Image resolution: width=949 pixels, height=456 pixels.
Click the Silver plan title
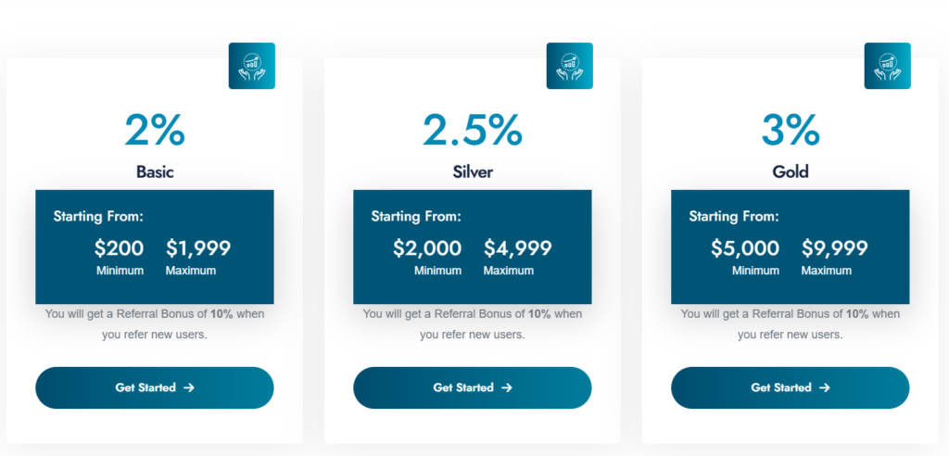coord(473,171)
